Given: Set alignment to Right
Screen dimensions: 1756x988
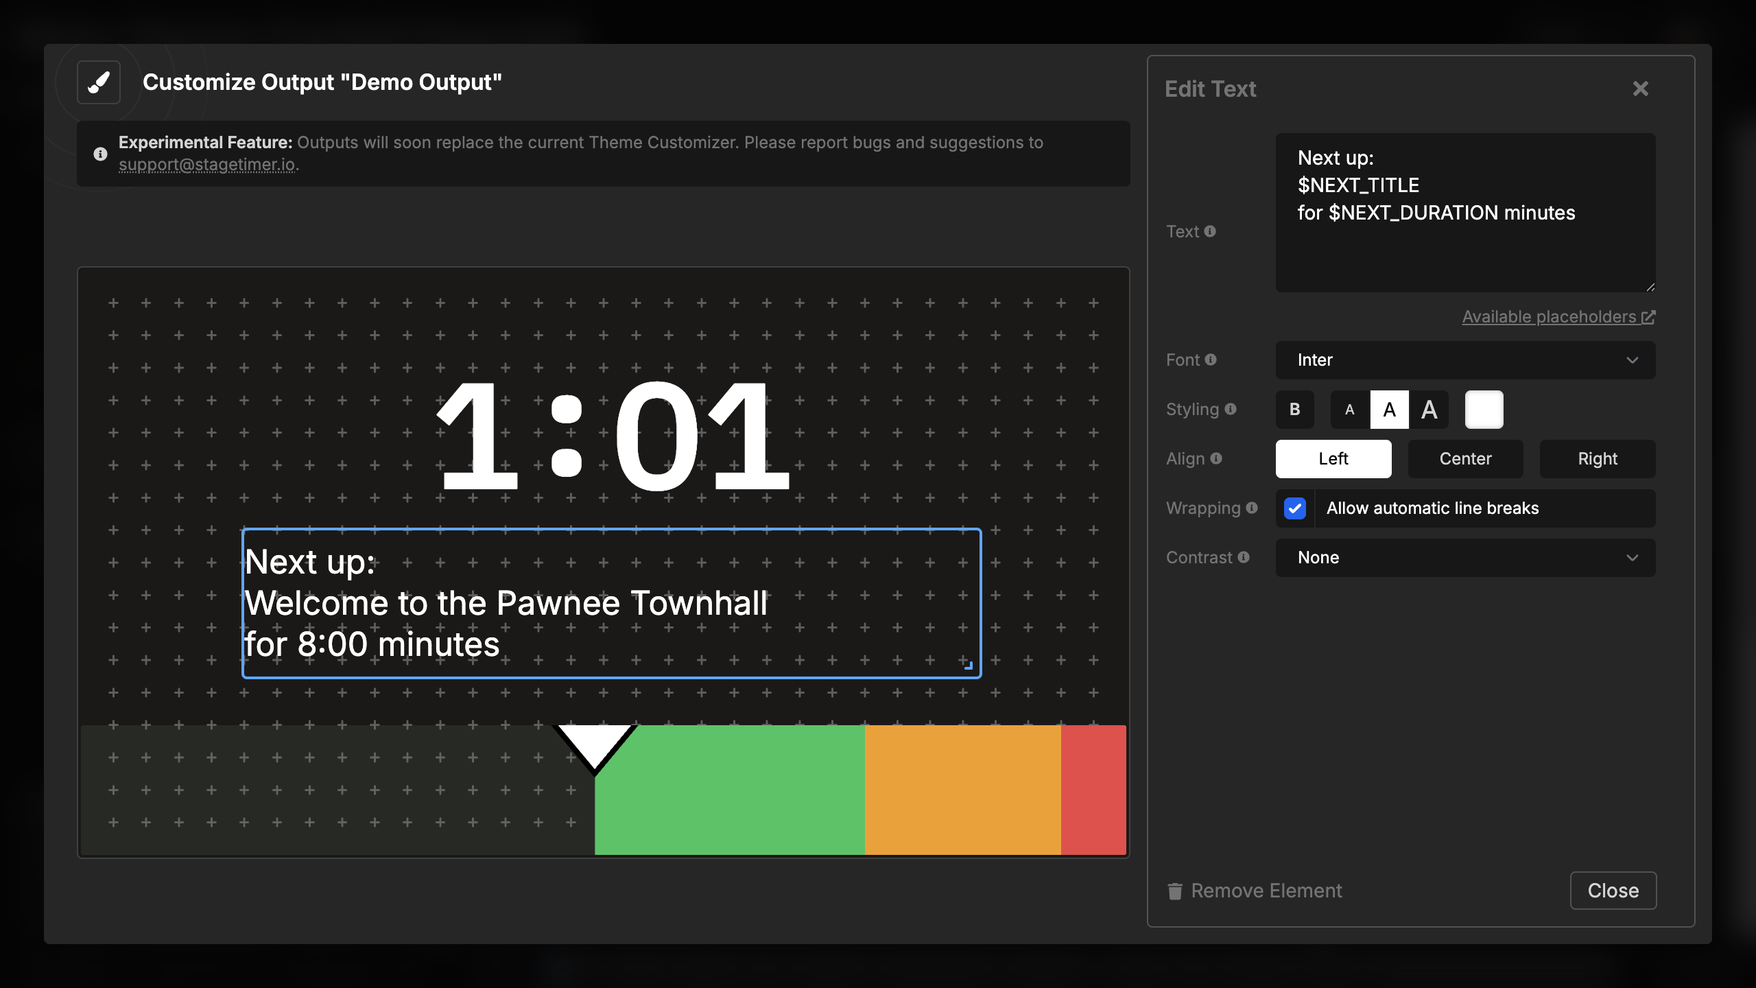Looking at the screenshot, I should 1597,459.
